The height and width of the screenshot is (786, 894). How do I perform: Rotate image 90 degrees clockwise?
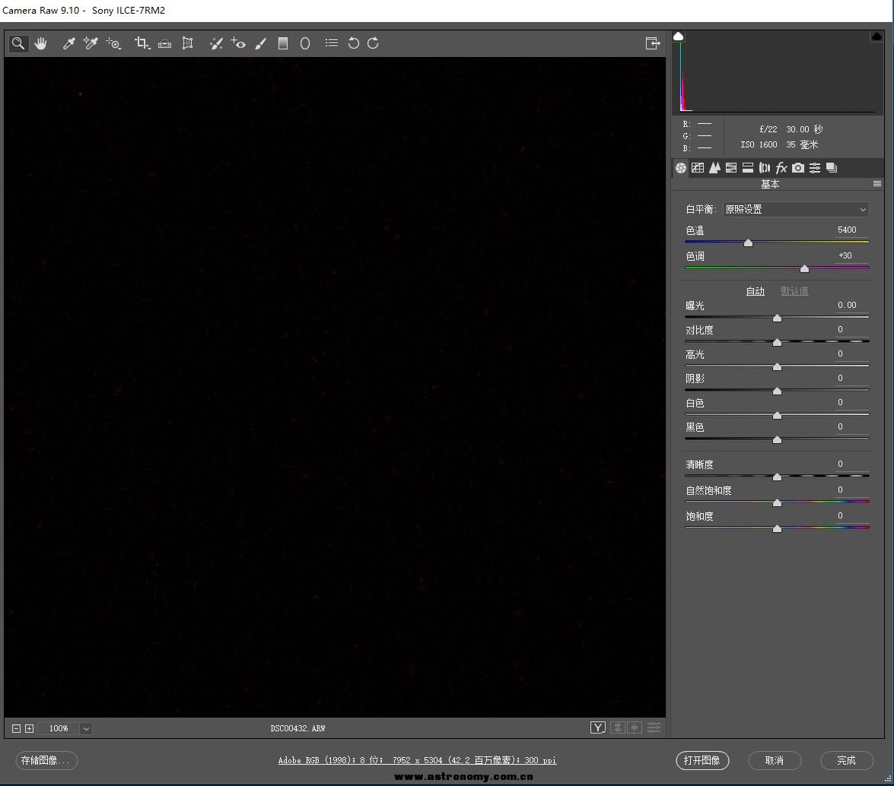(373, 43)
